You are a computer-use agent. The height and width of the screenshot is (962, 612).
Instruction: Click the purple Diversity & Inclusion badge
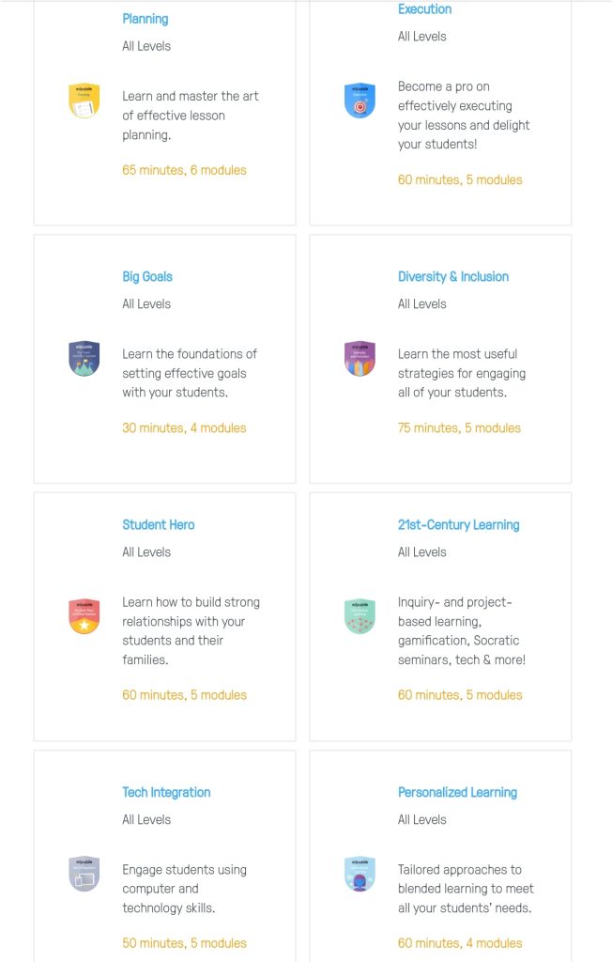(360, 358)
